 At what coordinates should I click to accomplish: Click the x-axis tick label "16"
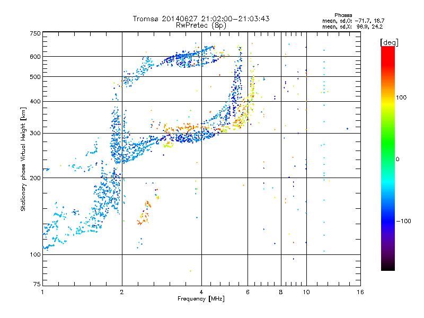[x=360, y=292]
